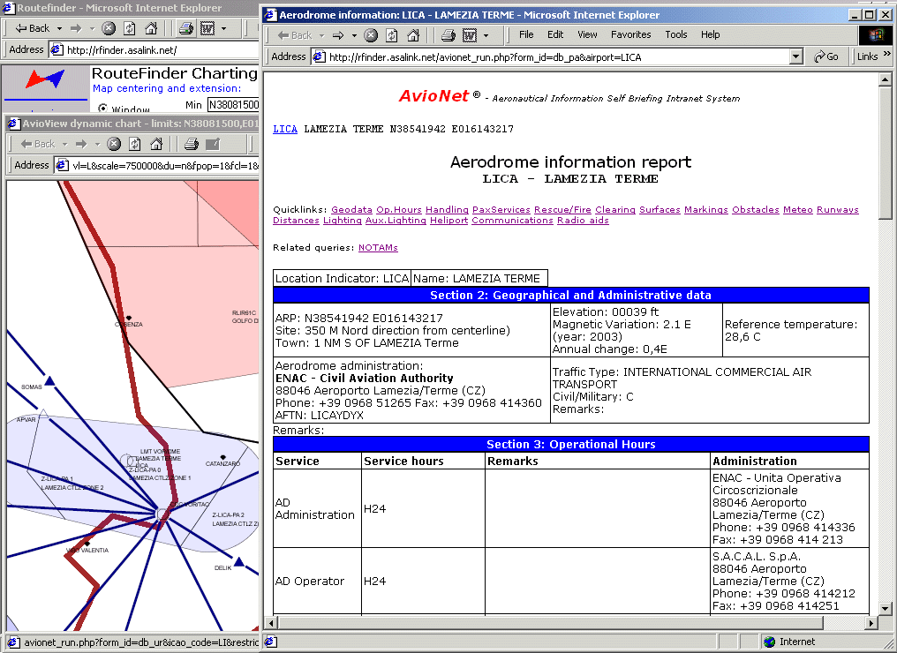
Task: Jump to Aux.Lighting quicklink
Action: click(x=396, y=220)
